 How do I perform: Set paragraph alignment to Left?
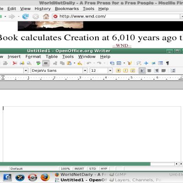point(142,70)
